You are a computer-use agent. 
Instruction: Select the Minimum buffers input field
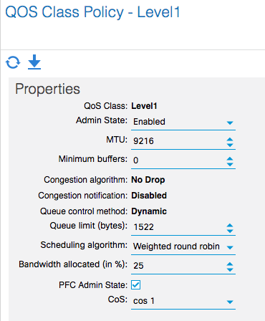click(x=178, y=160)
